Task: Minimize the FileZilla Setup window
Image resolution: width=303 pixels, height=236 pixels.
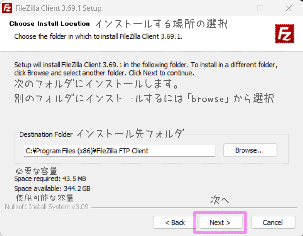Action: pos(232,8)
